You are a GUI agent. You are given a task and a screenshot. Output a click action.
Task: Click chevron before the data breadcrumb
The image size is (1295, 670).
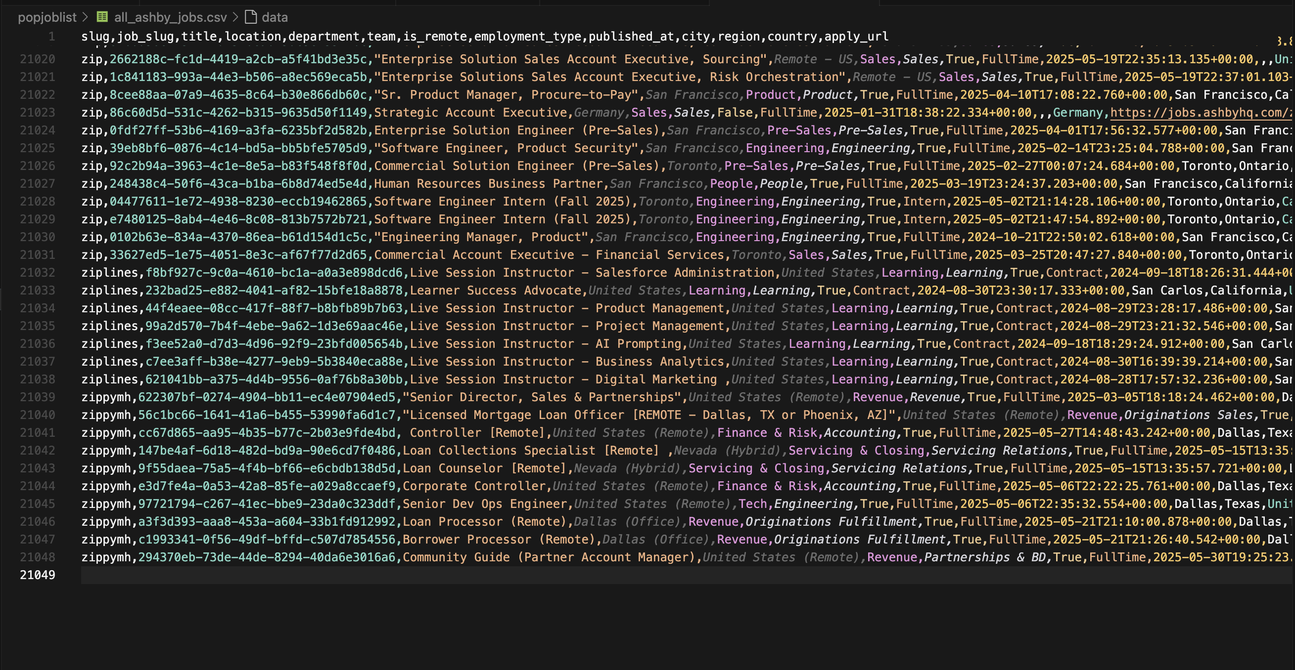tap(235, 17)
